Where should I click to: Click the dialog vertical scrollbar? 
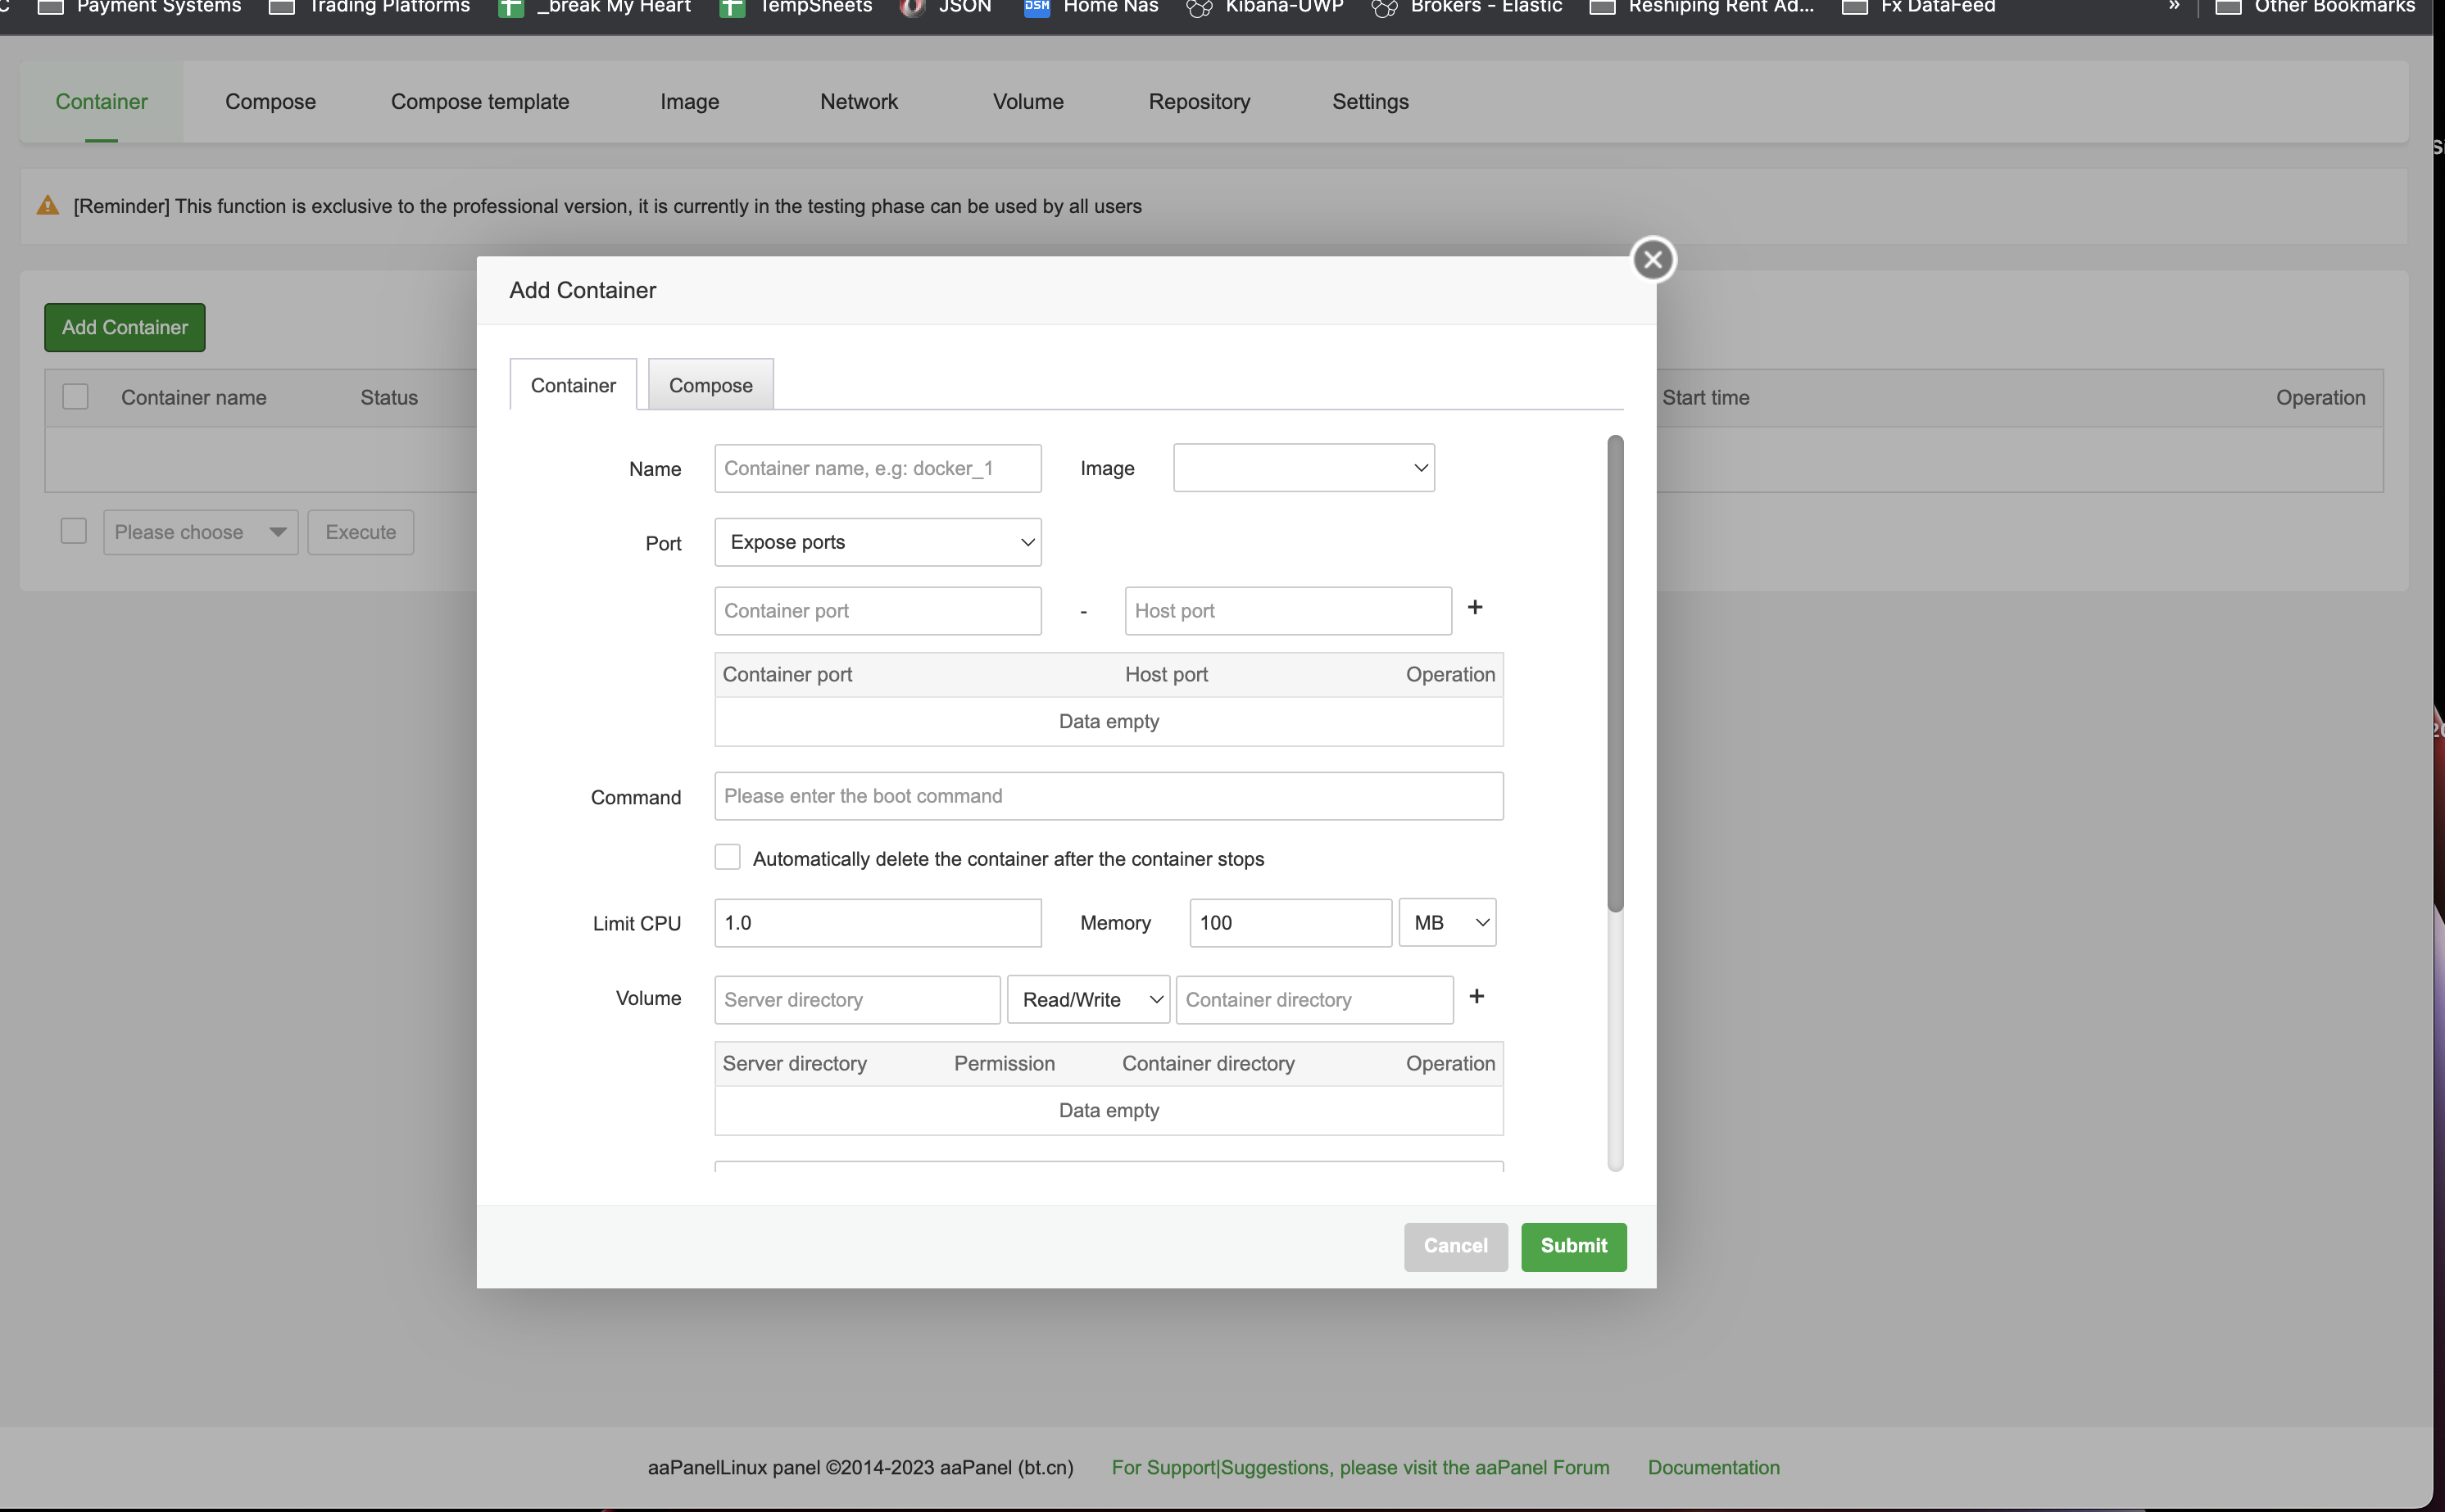click(x=1615, y=672)
